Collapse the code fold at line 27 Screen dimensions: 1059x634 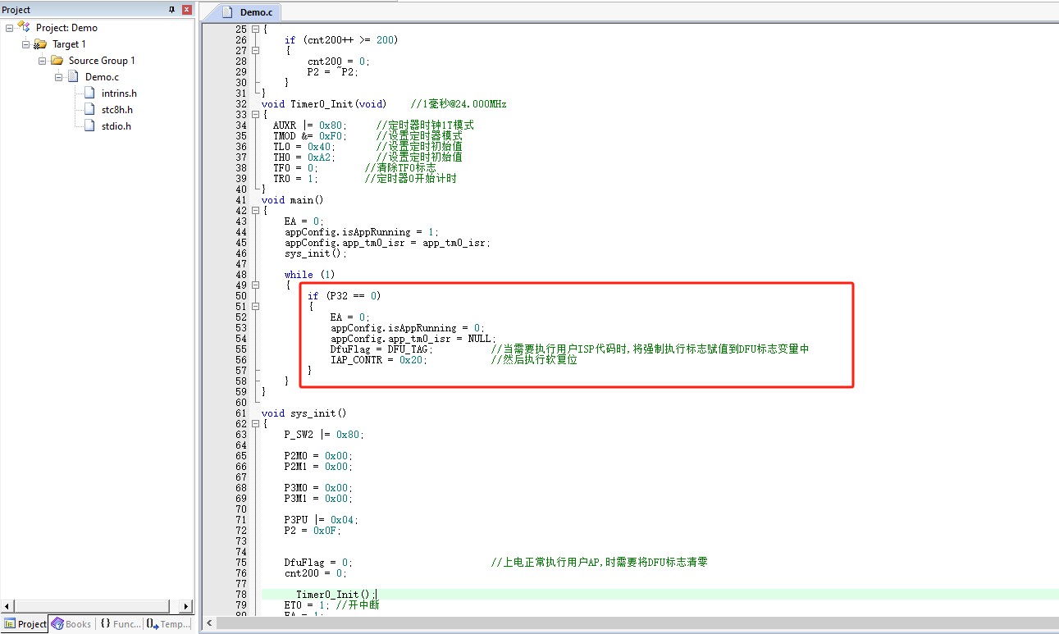point(255,50)
